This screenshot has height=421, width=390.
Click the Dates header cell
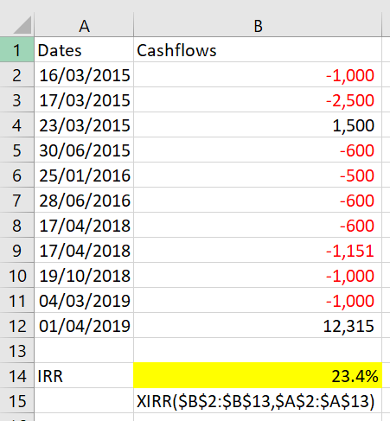coord(84,49)
